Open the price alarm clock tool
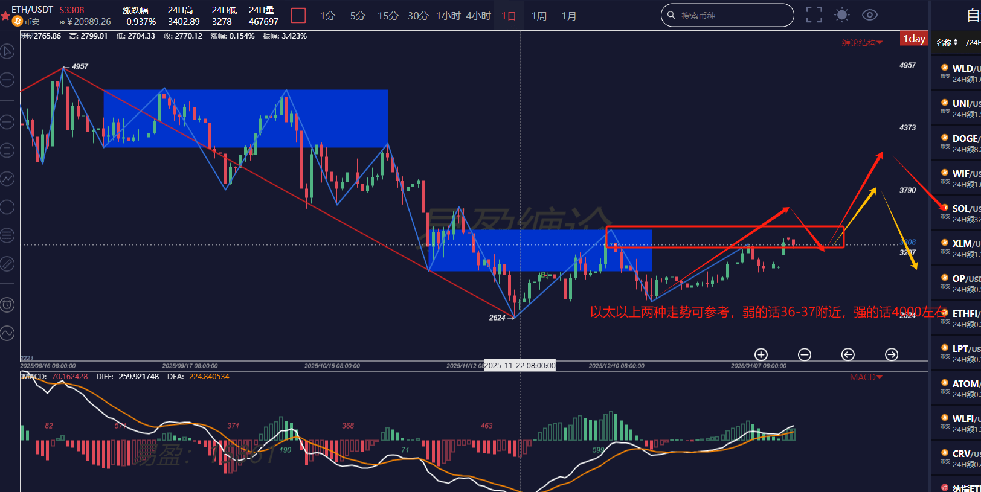 (x=7, y=305)
